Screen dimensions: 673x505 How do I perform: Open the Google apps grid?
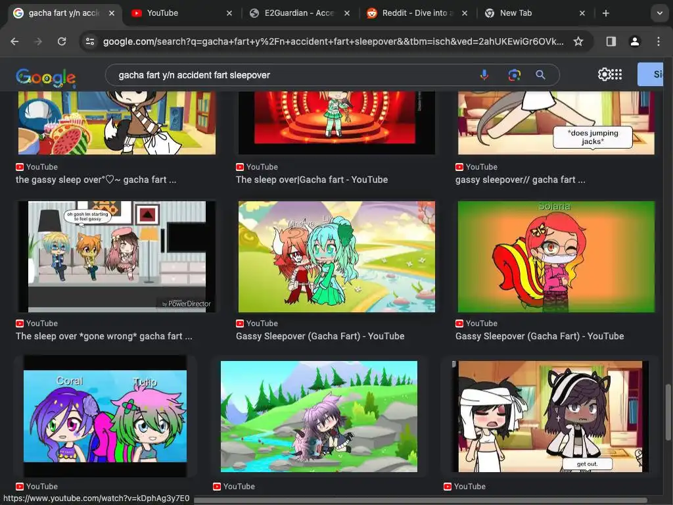tap(616, 74)
